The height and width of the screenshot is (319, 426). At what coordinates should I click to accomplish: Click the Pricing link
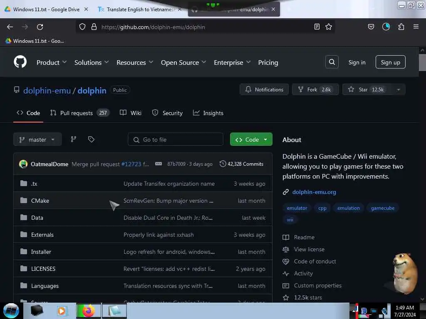point(268,62)
